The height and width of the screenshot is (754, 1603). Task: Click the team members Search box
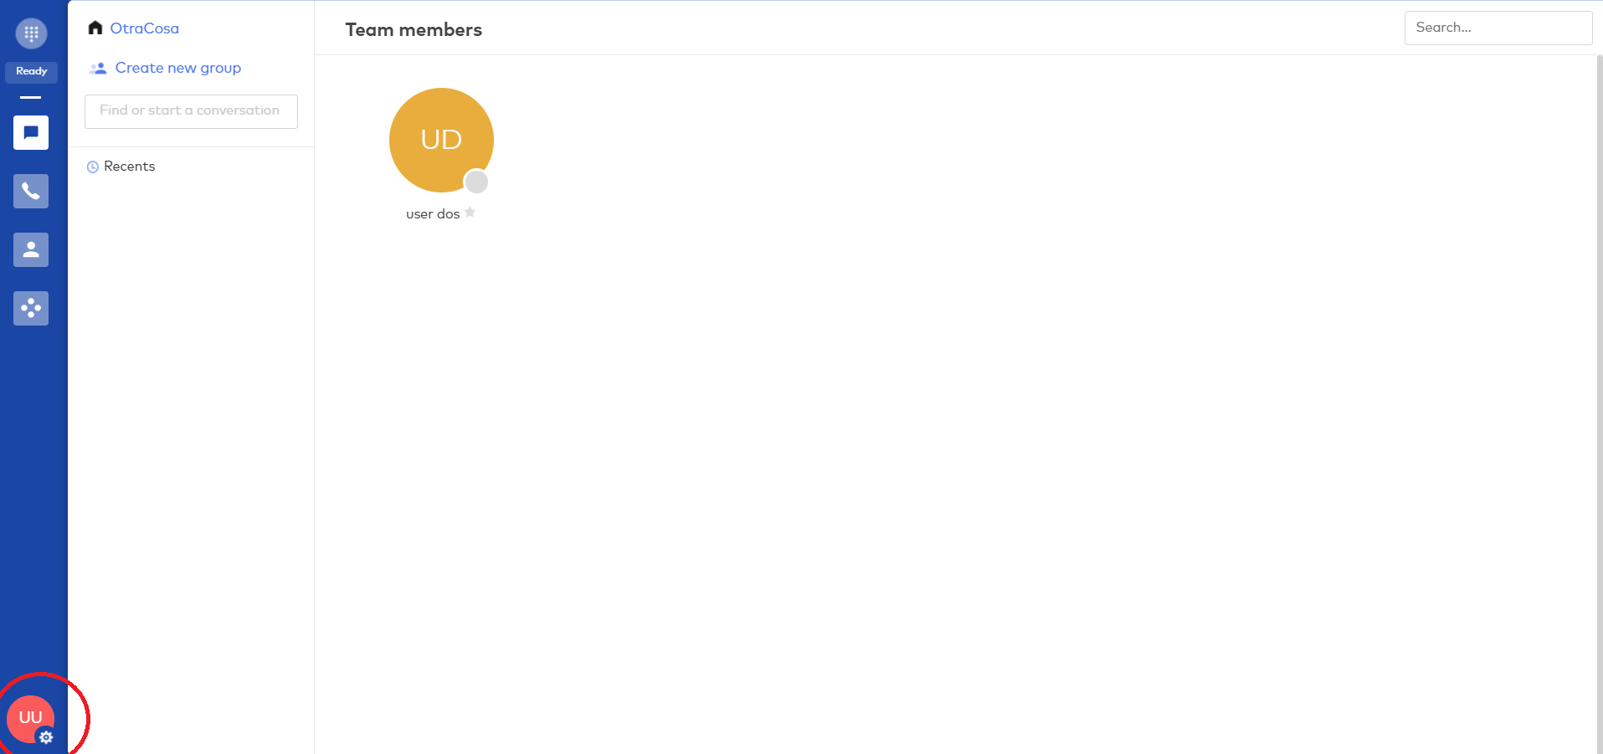(1498, 28)
